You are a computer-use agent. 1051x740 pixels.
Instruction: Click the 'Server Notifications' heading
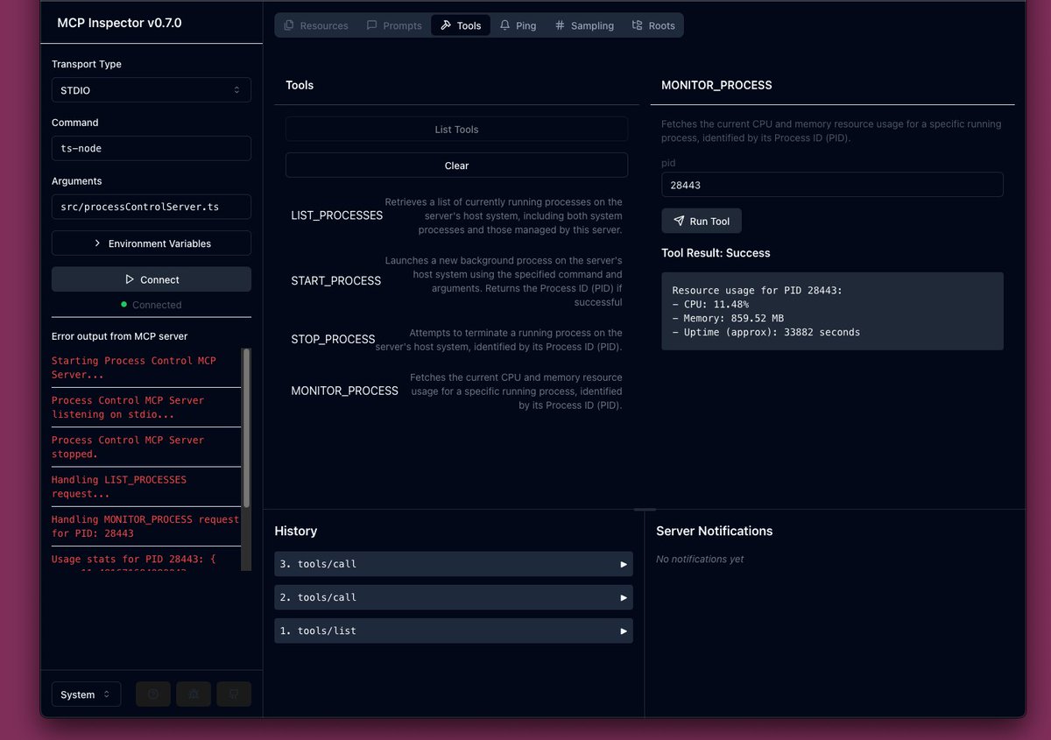click(x=715, y=531)
